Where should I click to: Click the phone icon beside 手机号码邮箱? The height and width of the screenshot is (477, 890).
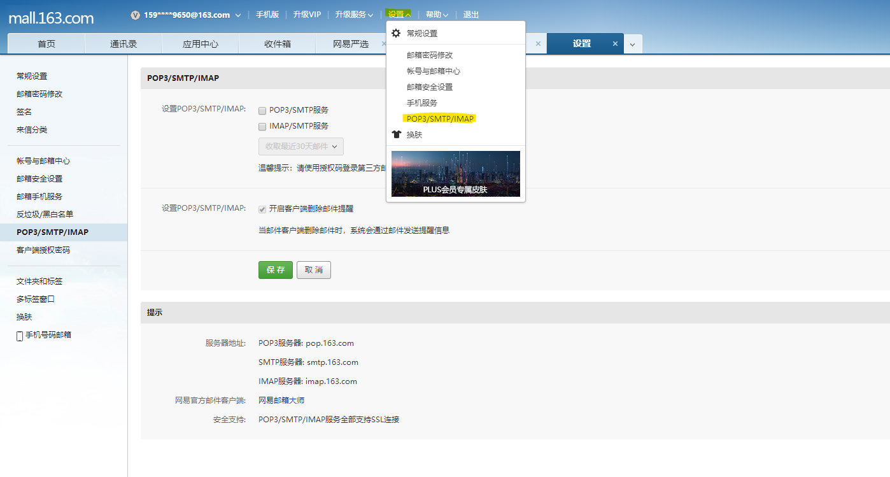pos(20,335)
